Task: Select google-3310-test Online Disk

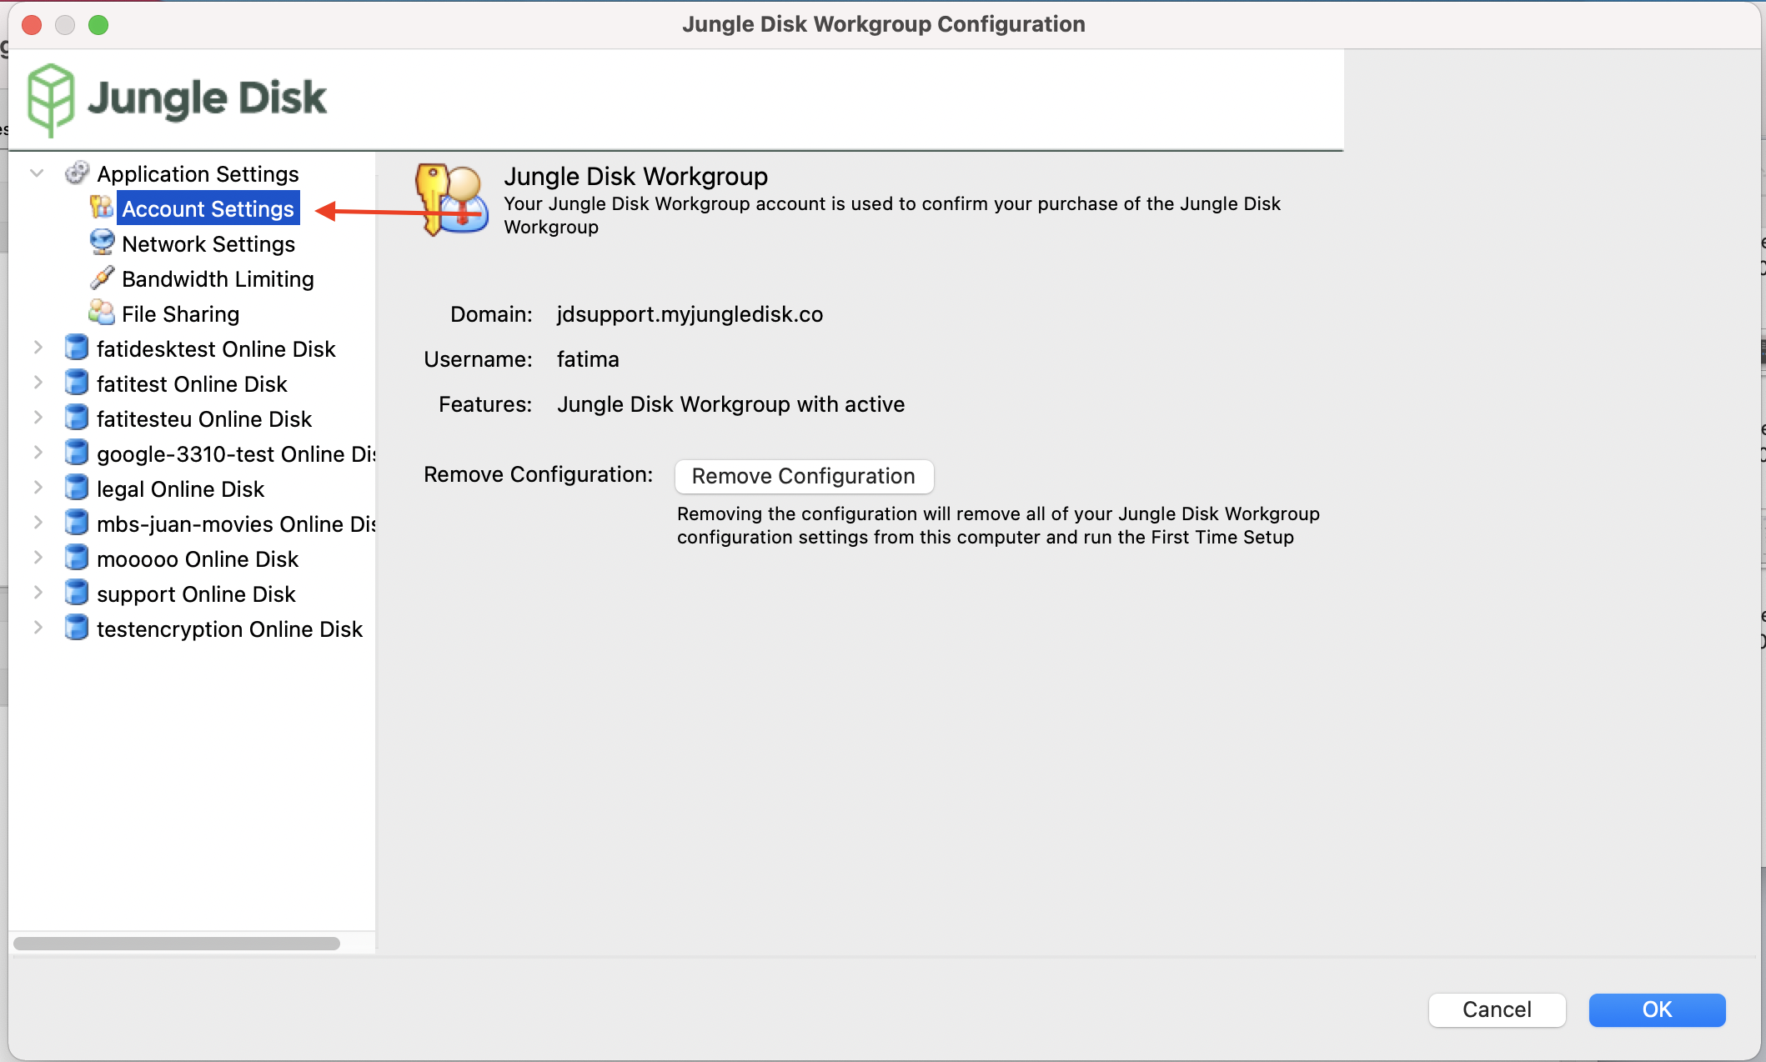Action: click(x=236, y=453)
